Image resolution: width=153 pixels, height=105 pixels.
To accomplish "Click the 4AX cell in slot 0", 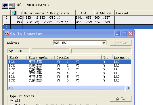I will (16, 17).
